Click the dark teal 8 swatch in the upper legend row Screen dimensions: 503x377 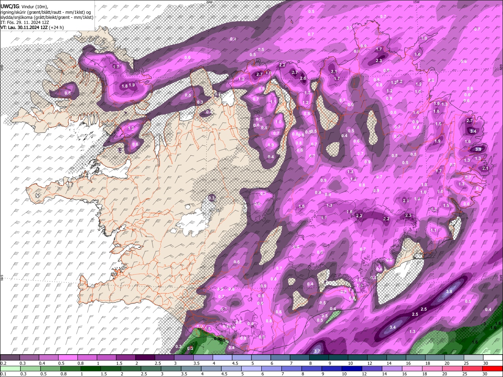pos(319,357)
